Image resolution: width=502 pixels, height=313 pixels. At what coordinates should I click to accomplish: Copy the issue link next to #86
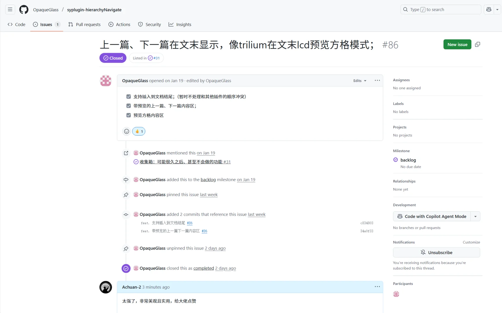coord(478,44)
